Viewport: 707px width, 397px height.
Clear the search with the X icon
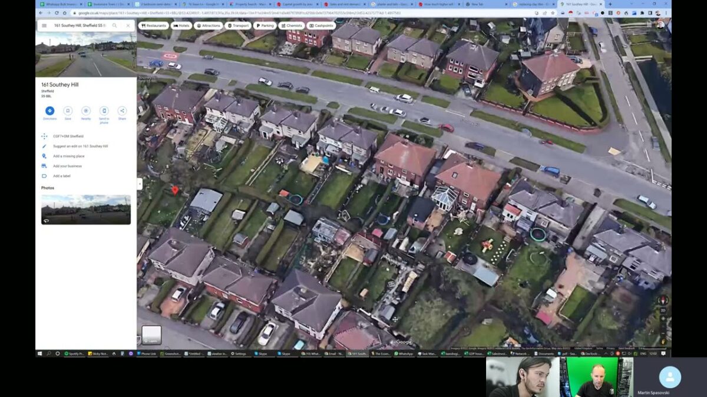[x=128, y=26]
